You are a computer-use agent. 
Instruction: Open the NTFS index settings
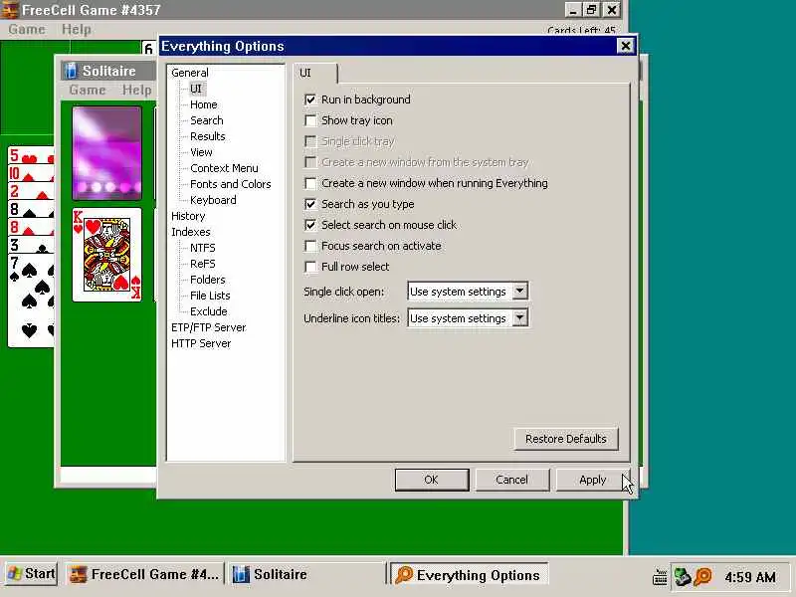click(x=203, y=248)
